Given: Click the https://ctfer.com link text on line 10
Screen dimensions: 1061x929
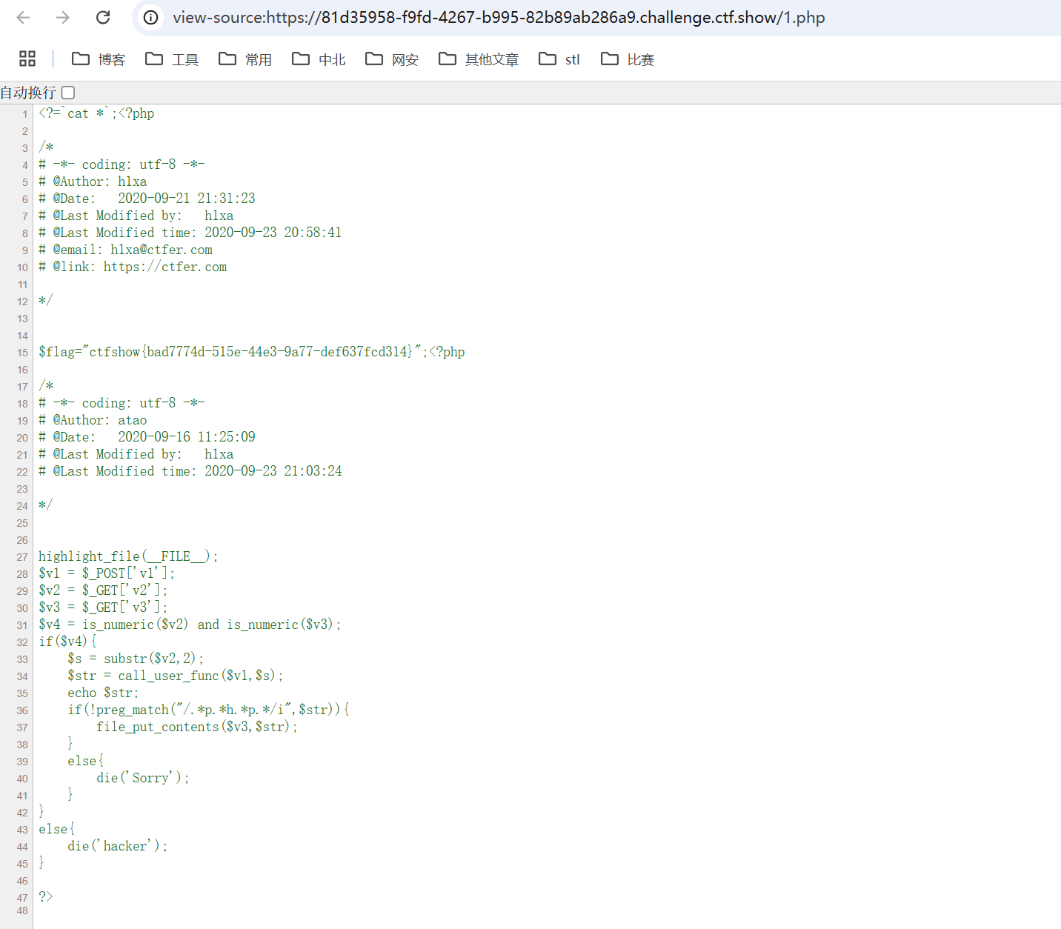Looking at the screenshot, I should tap(165, 267).
